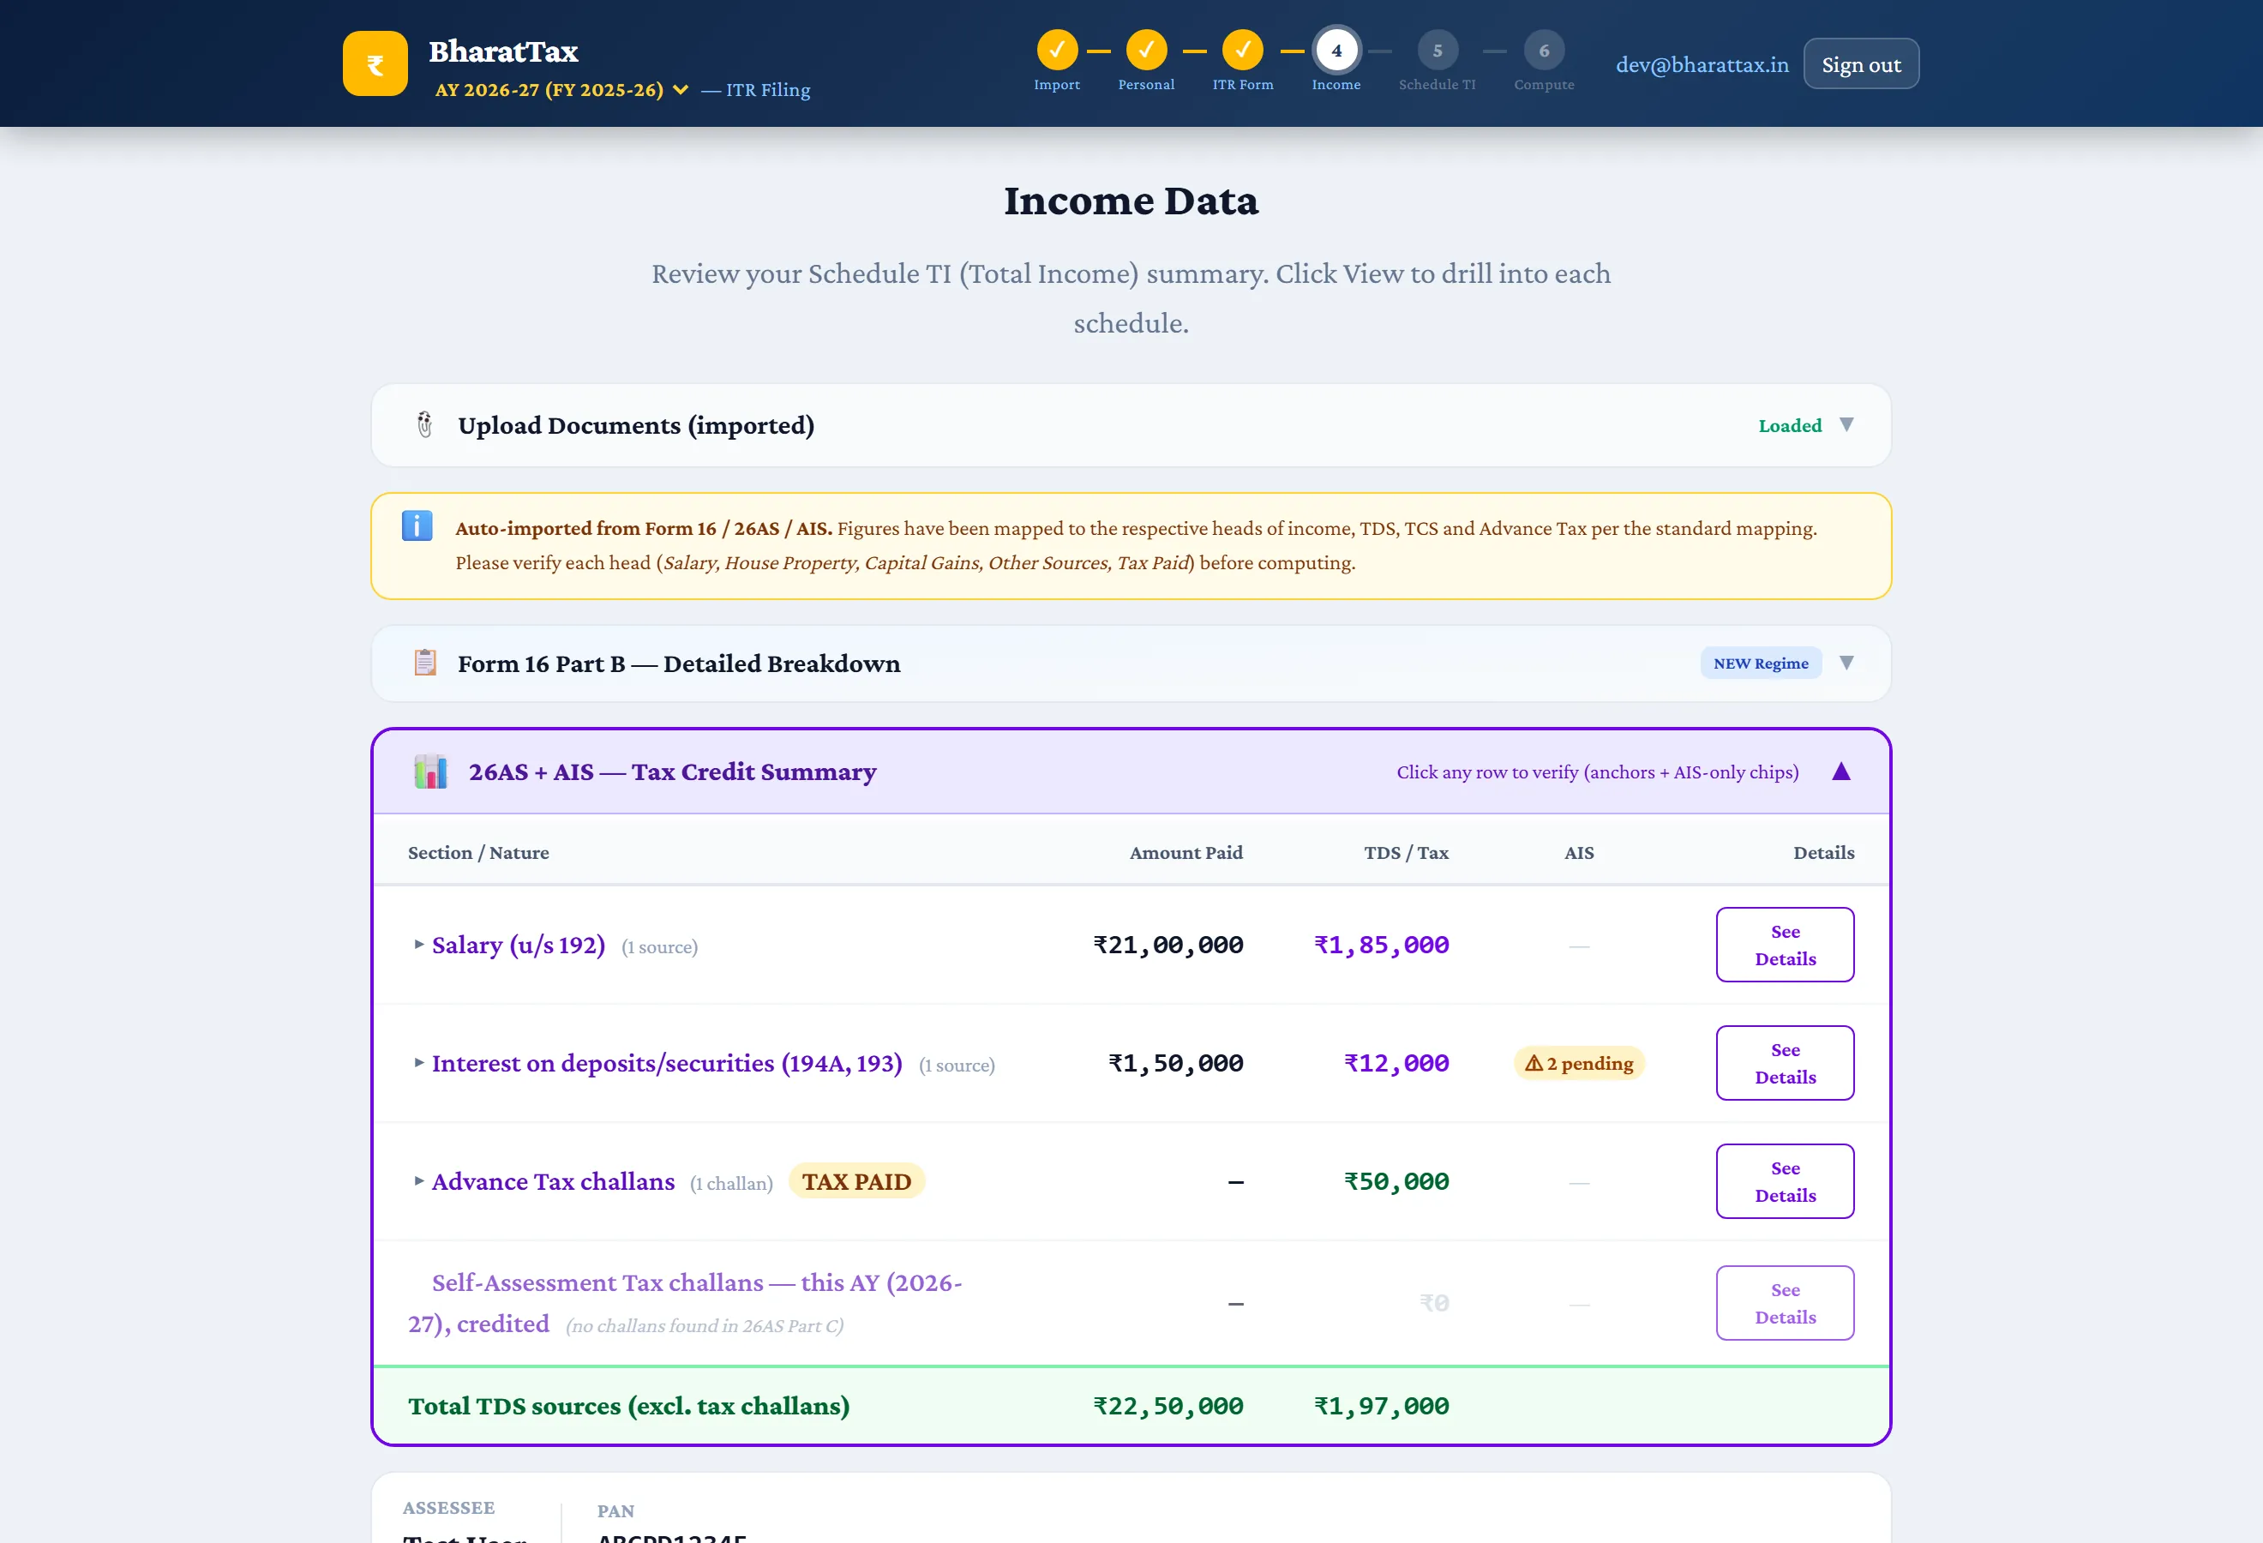Click the bar chart icon on Tax Credit Summary
Image resolution: width=2263 pixels, height=1543 pixels.
pos(430,771)
